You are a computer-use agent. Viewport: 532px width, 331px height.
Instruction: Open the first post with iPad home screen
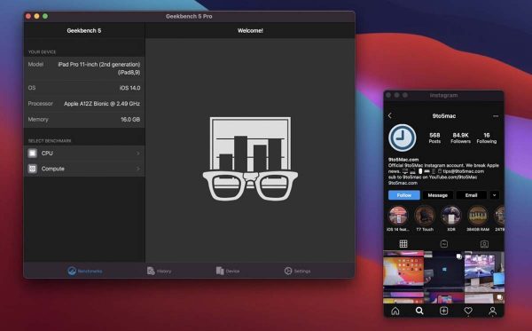click(x=403, y=272)
